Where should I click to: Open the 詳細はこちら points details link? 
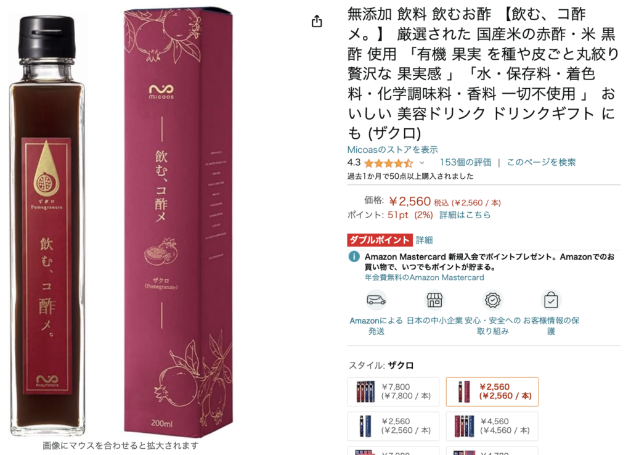465,215
